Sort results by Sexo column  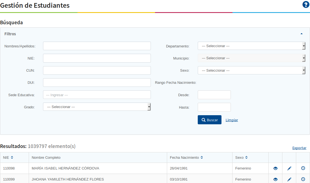point(246,158)
